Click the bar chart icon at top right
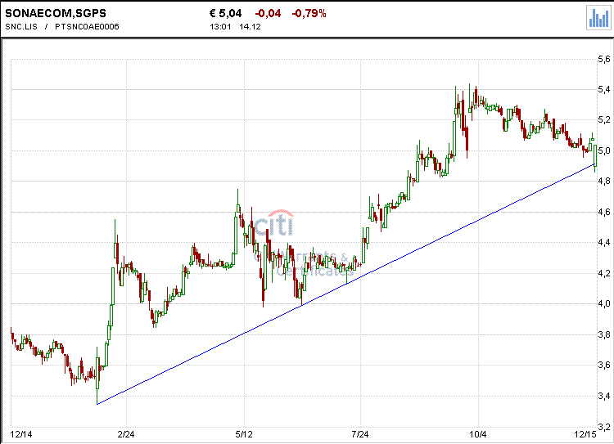This screenshot has width=614, height=444. (x=598, y=18)
